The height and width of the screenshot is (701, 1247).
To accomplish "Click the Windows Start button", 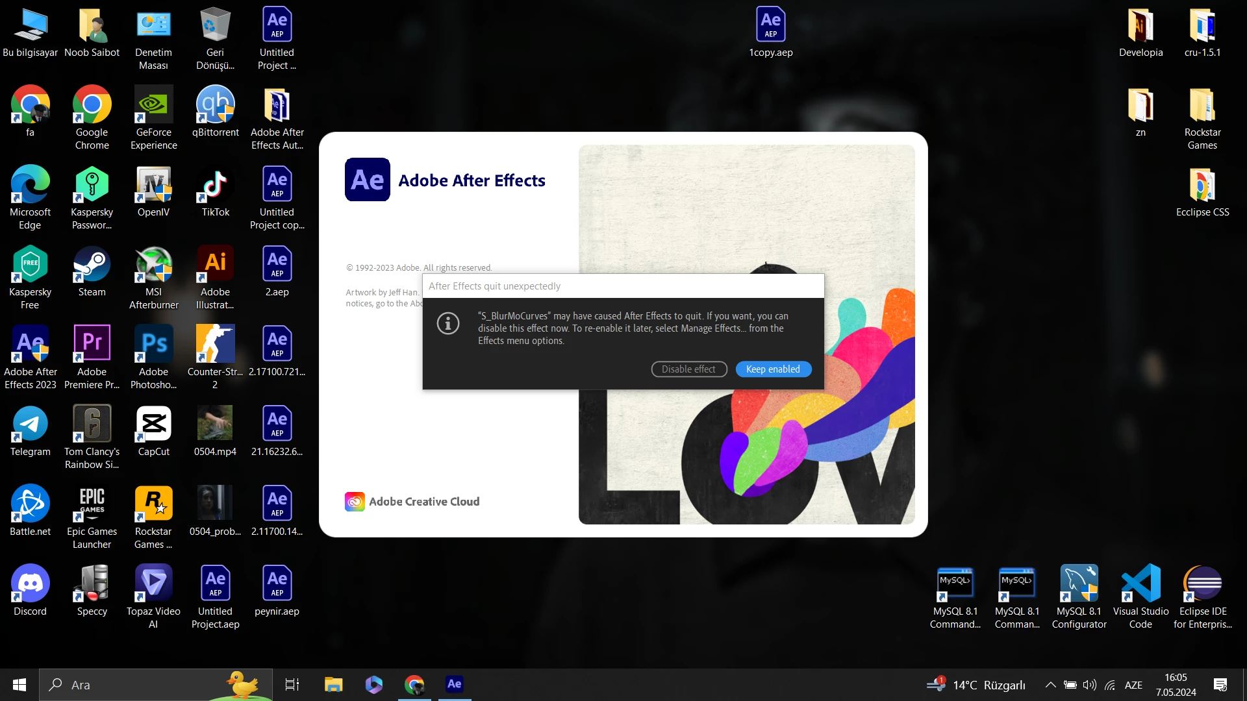I will click(x=19, y=685).
